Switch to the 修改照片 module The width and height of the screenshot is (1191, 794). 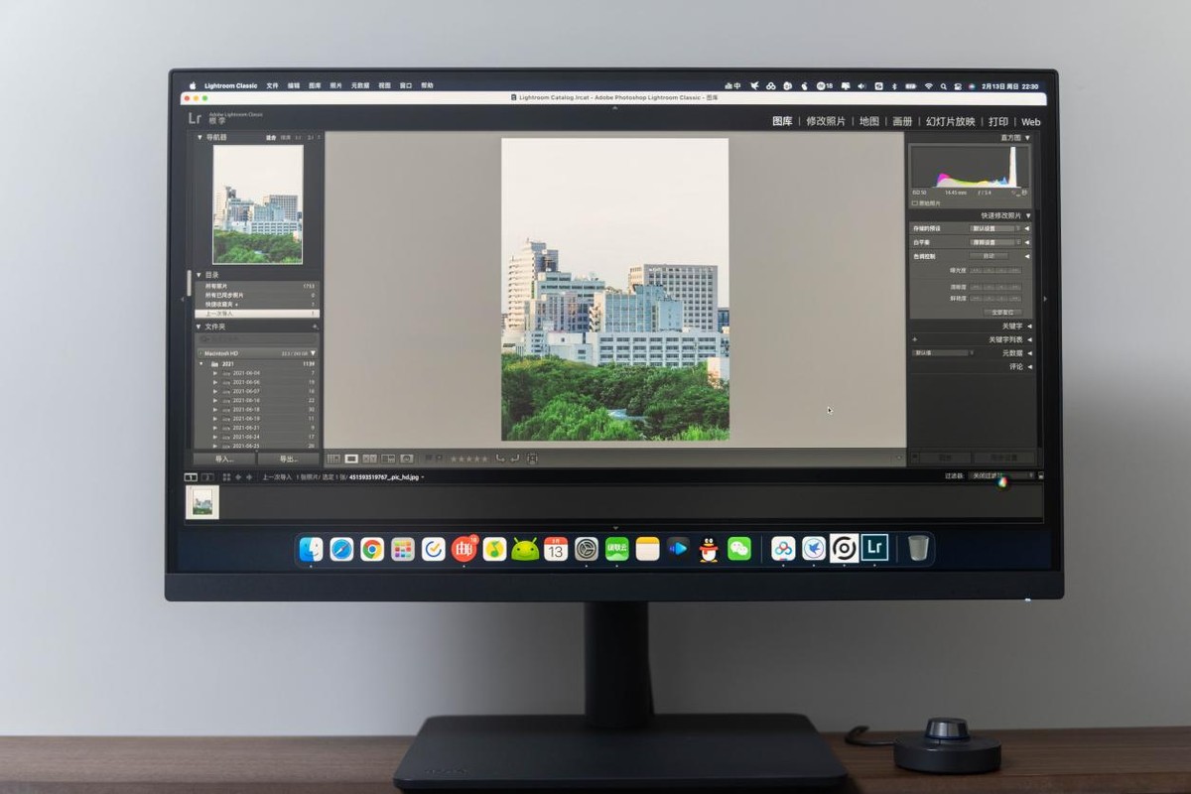[826, 121]
